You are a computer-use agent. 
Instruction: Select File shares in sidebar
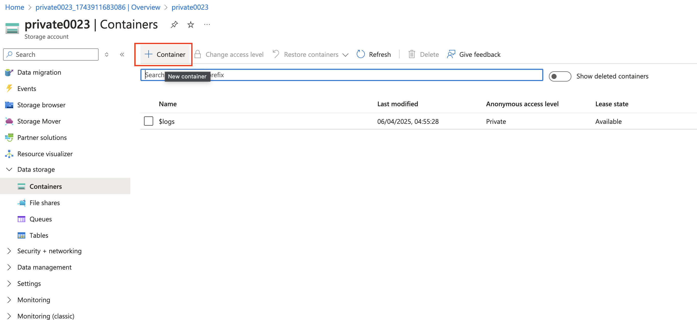pyautogui.click(x=45, y=203)
